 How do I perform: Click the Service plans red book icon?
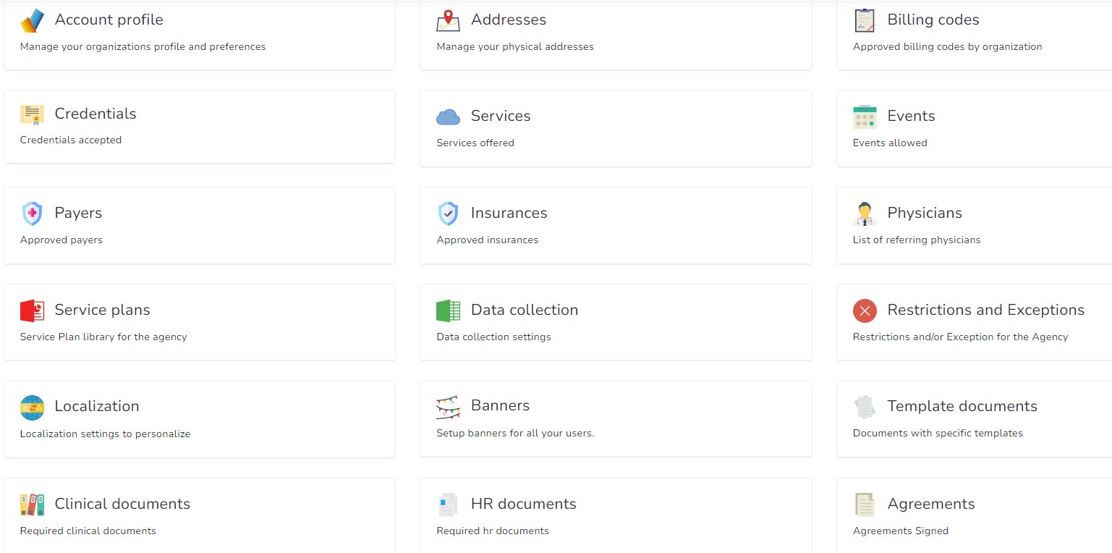32,311
